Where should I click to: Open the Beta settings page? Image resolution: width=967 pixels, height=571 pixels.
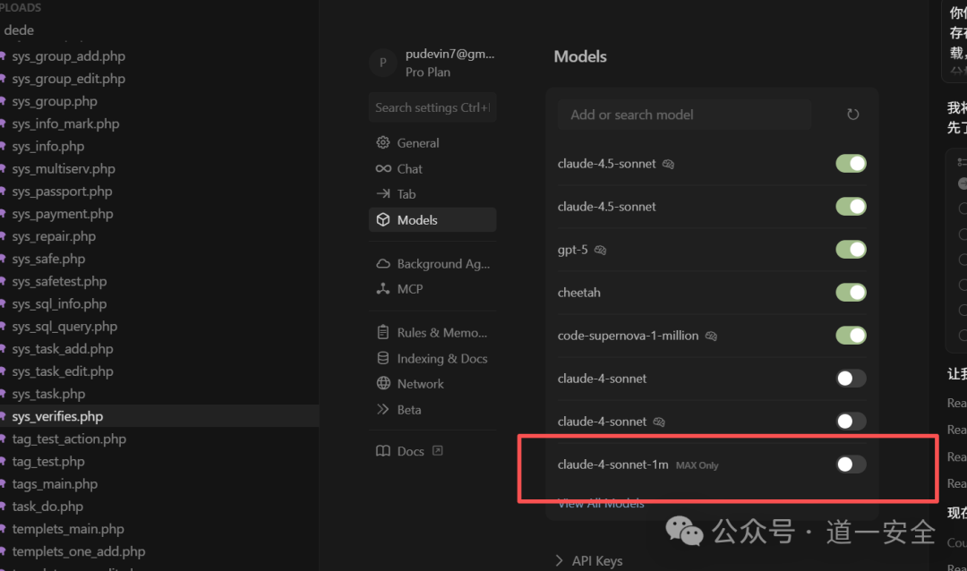click(x=408, y=409)
